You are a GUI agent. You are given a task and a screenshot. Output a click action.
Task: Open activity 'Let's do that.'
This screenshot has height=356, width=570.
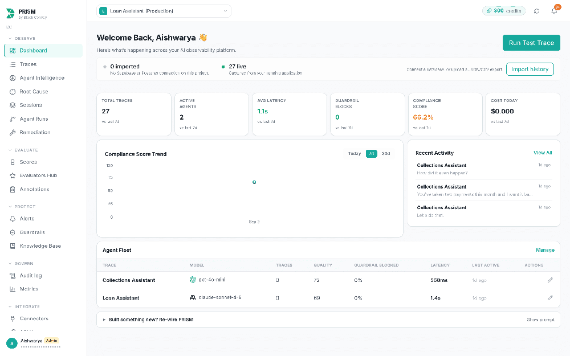click(x=483, y=211)
